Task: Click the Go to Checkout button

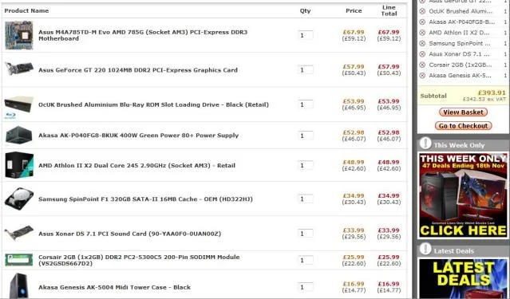Action: point(463,126)
